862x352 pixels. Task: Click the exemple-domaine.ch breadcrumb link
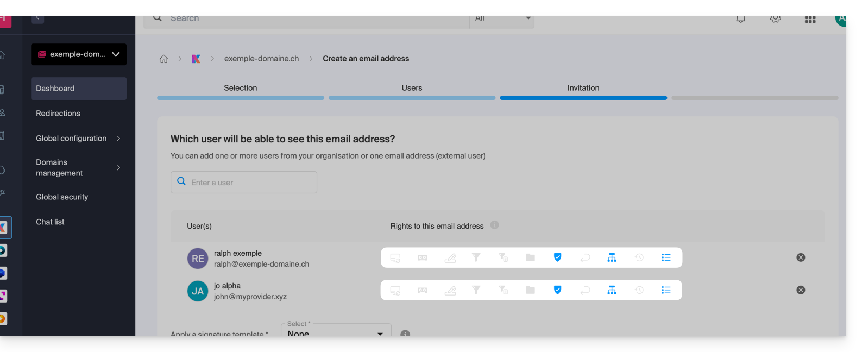tap(261, 59)
